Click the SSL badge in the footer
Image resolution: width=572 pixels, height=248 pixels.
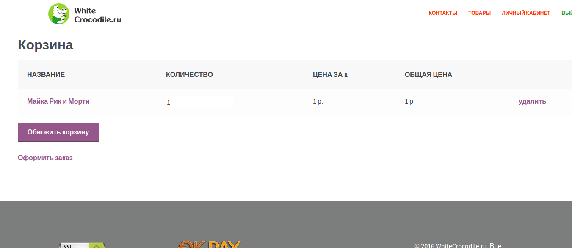tap(82, 245)
